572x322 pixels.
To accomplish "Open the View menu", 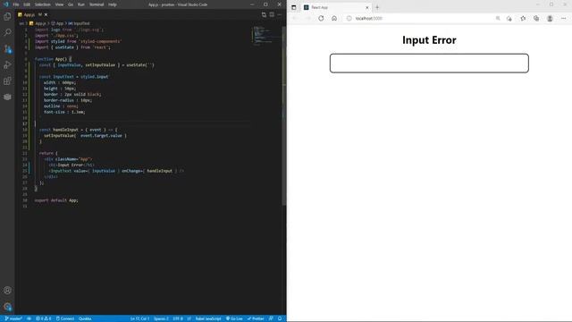I will click(59, 4).
